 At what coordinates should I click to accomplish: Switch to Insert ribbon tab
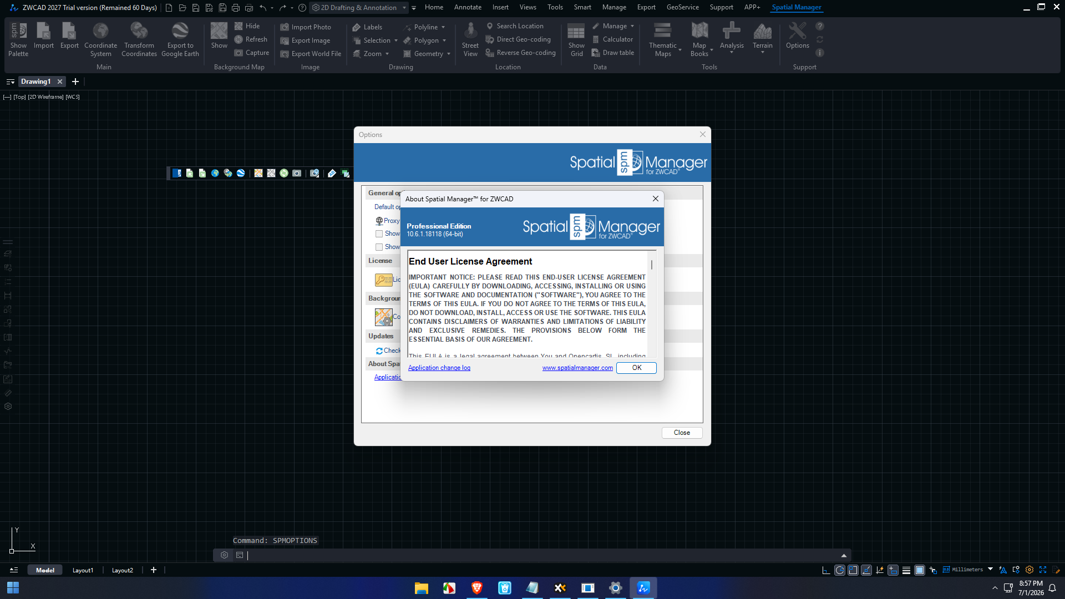click(500, 7)
